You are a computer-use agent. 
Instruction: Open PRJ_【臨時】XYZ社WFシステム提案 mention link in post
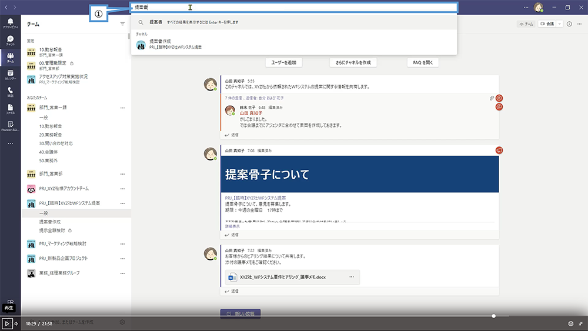(255, 198)
